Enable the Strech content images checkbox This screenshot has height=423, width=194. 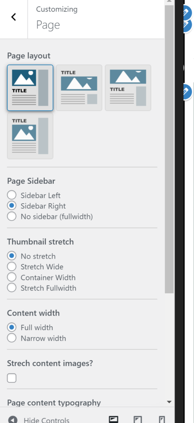12,378
